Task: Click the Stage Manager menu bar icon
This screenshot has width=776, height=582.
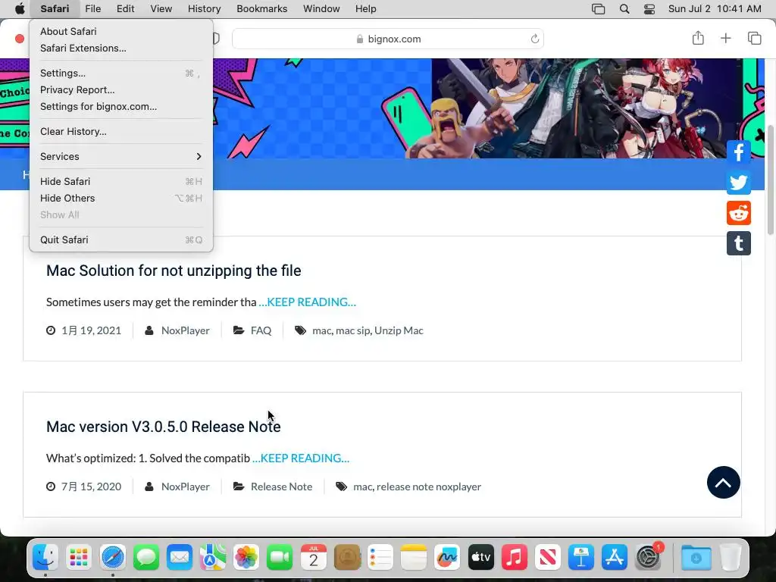Action: click(x=599, y=9)
